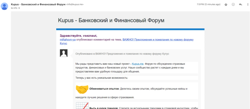Viewport: 250px width, 109px height.
Task: Click the bold text "Обмениваться опытом"
Action: [104, 89]
